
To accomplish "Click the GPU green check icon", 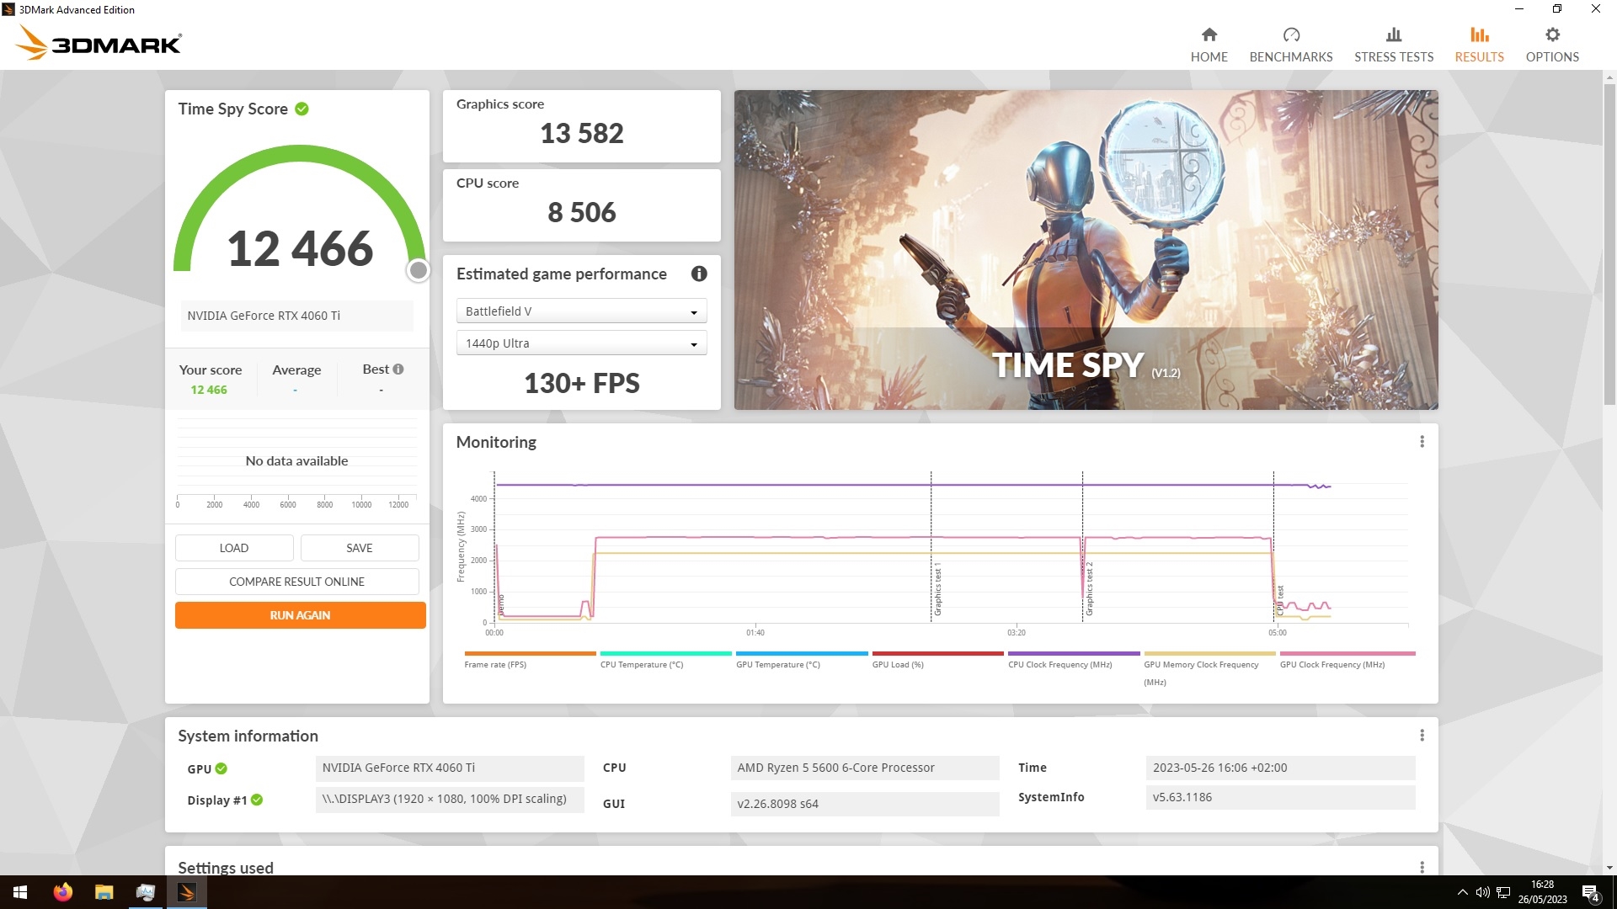I will 221,768.
